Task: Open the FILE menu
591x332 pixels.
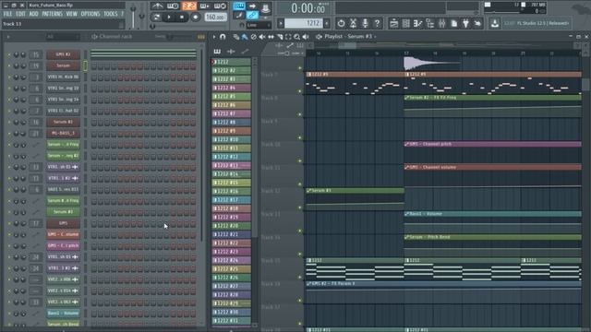Action: click(7, 14)
